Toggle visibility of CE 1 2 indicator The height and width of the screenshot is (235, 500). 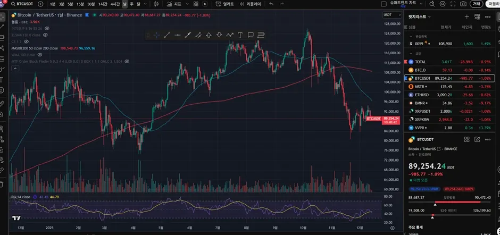[x=27, y=41]
